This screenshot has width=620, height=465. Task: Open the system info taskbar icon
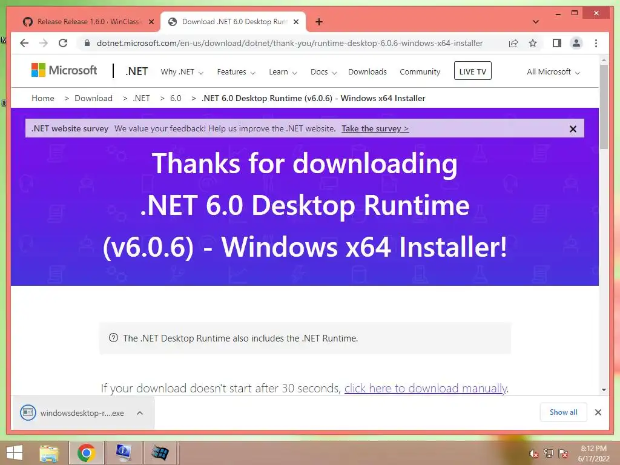pyautogui.click(x=124, y=453)
